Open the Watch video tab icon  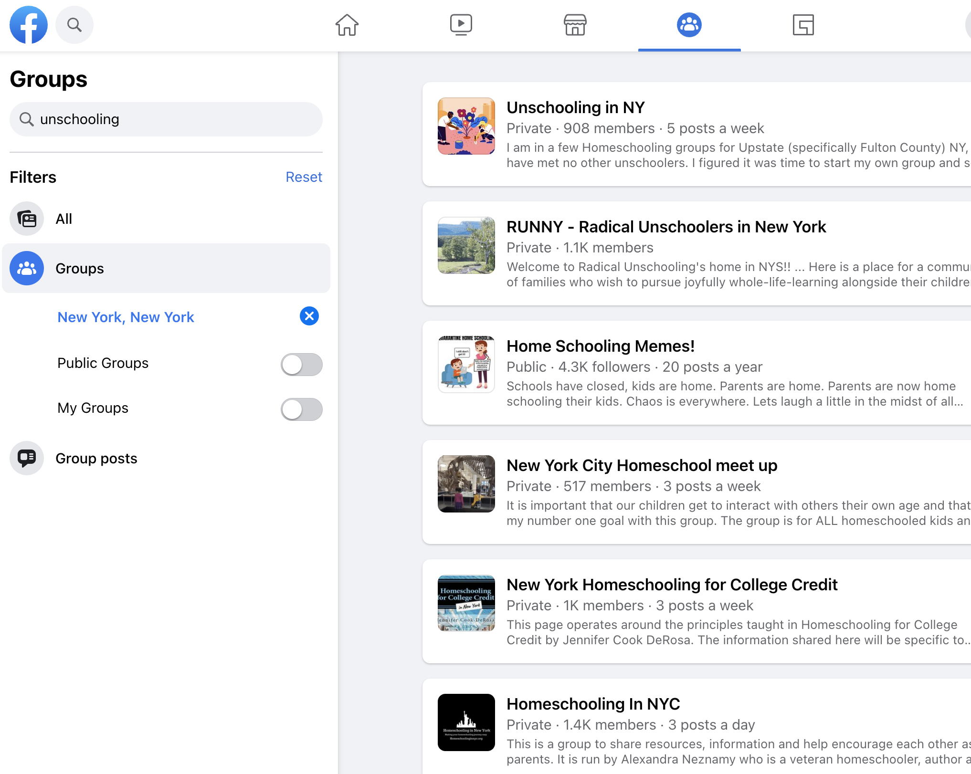(461, 25)
